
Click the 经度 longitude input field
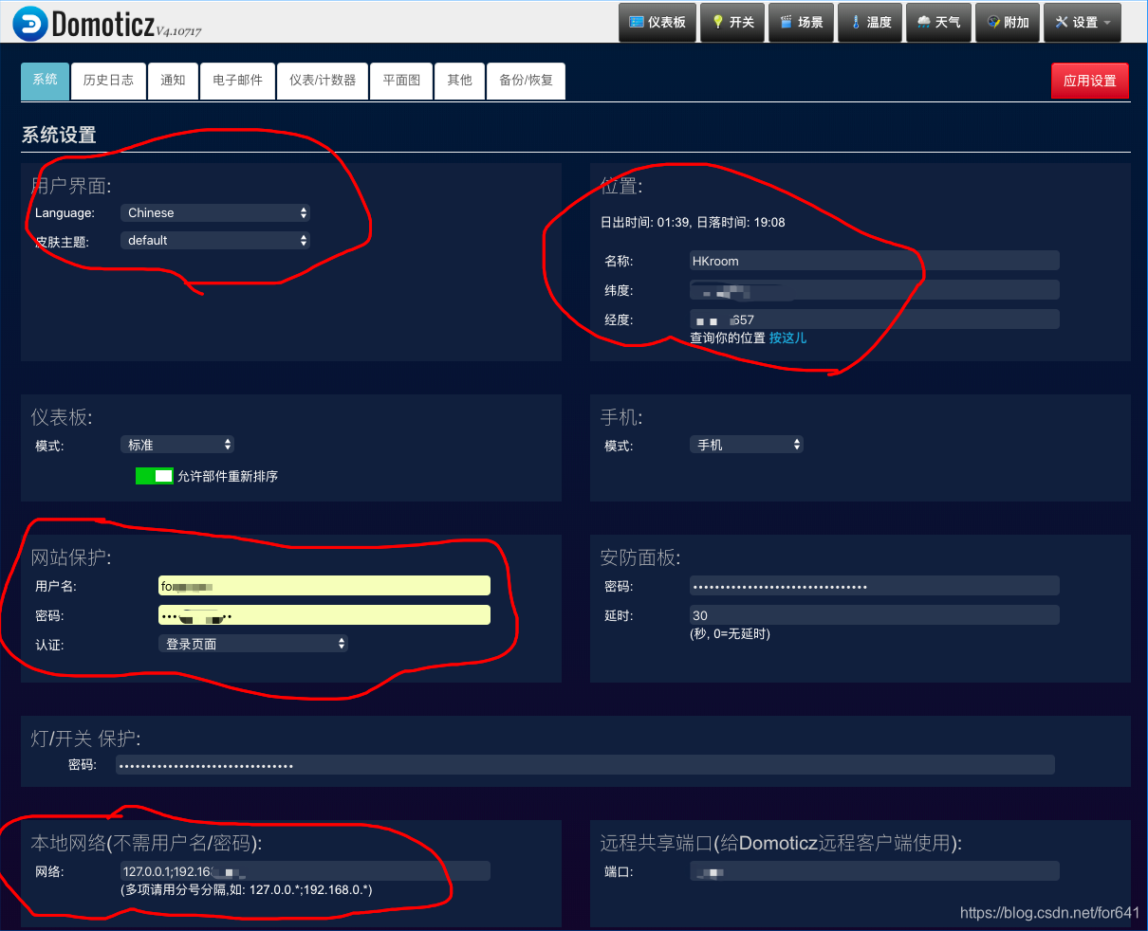click(875, 319)
